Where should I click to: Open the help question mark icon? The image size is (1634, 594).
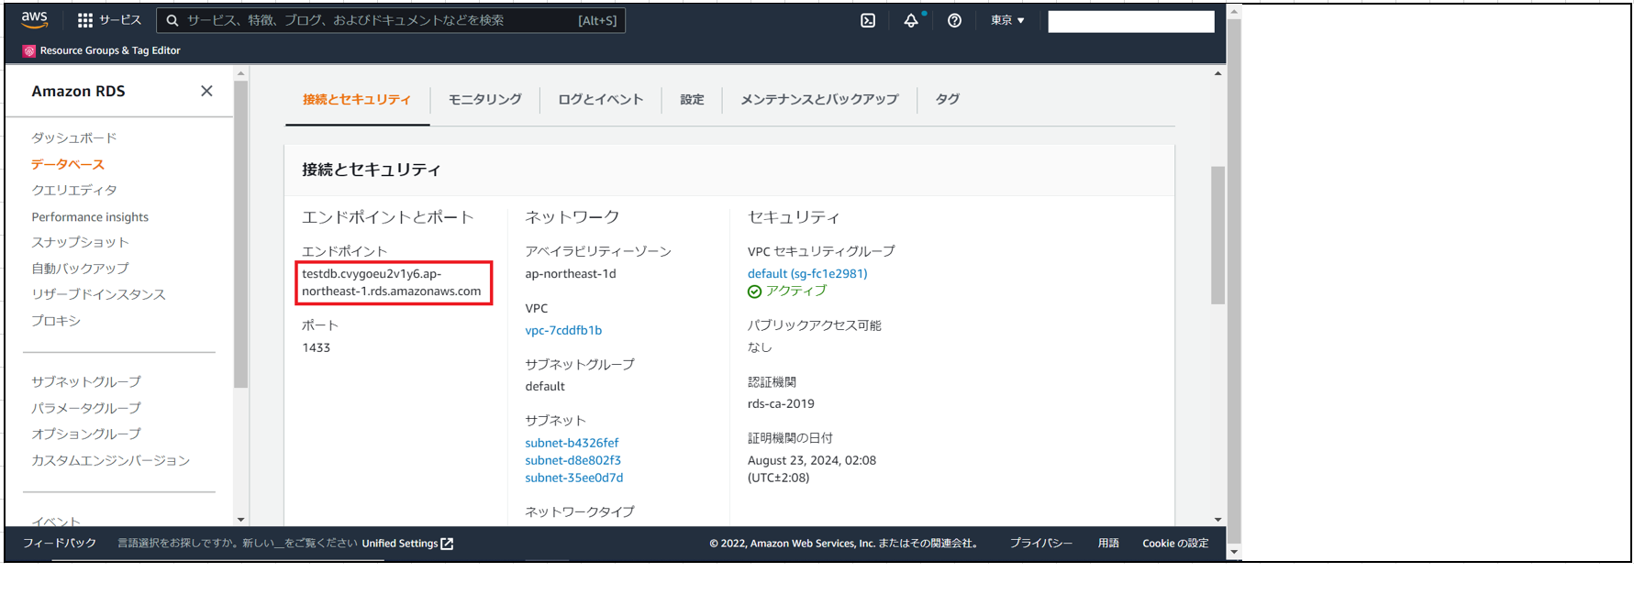954,20
